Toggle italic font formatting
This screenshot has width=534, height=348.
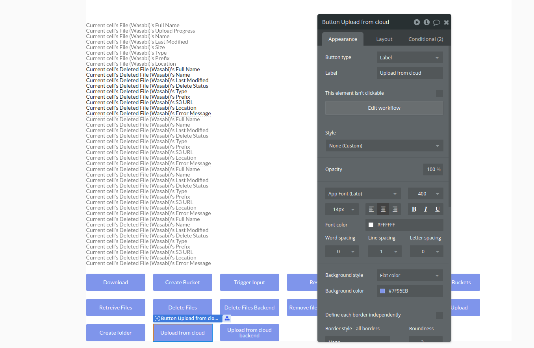click(x=426, y=209)
